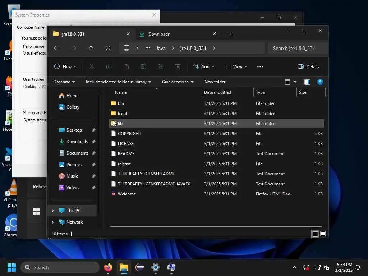Open the notification bell icon
This screenshot has width=368, height=276.
tap(358, 267)
